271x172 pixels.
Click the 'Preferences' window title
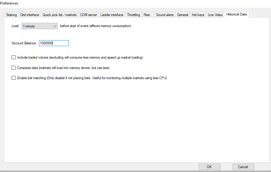pos(9,3)
